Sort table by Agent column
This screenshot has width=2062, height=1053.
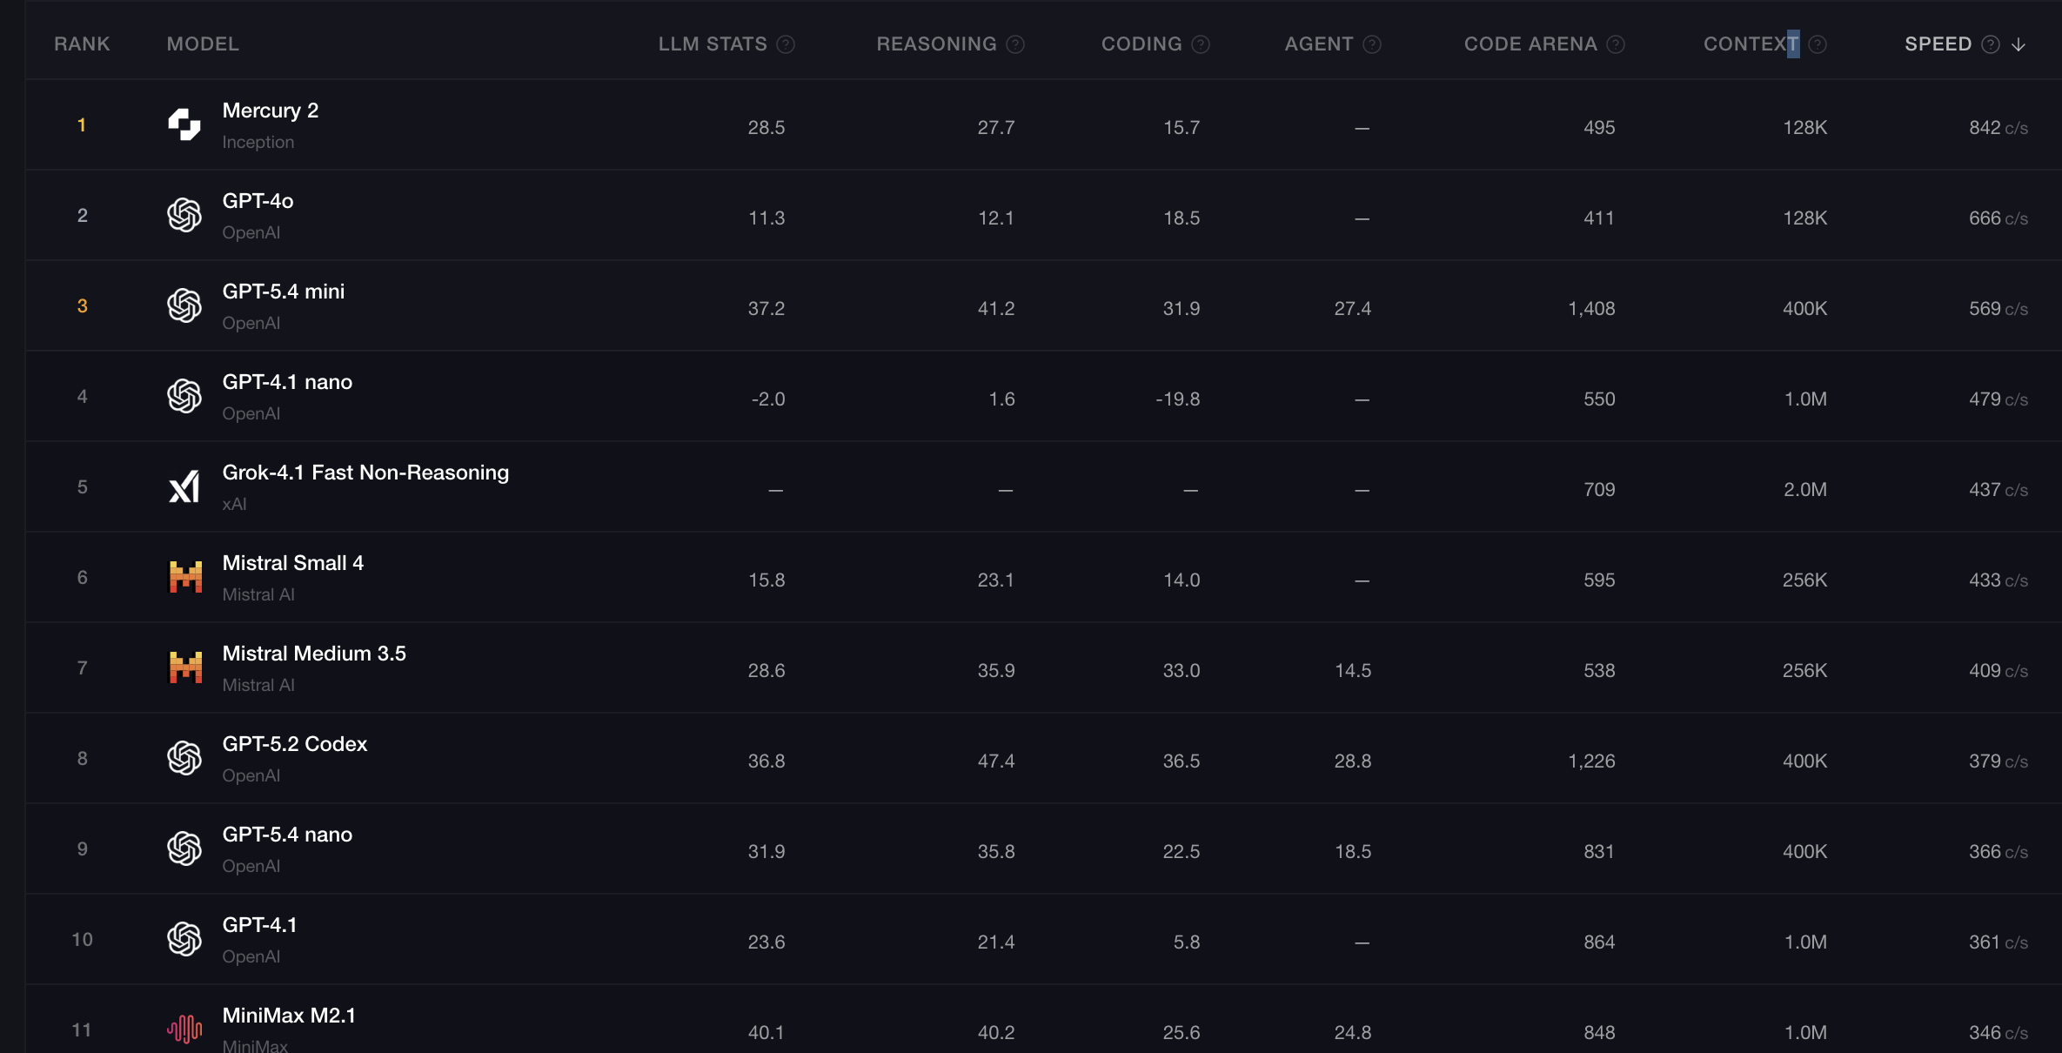(1319, 44)
